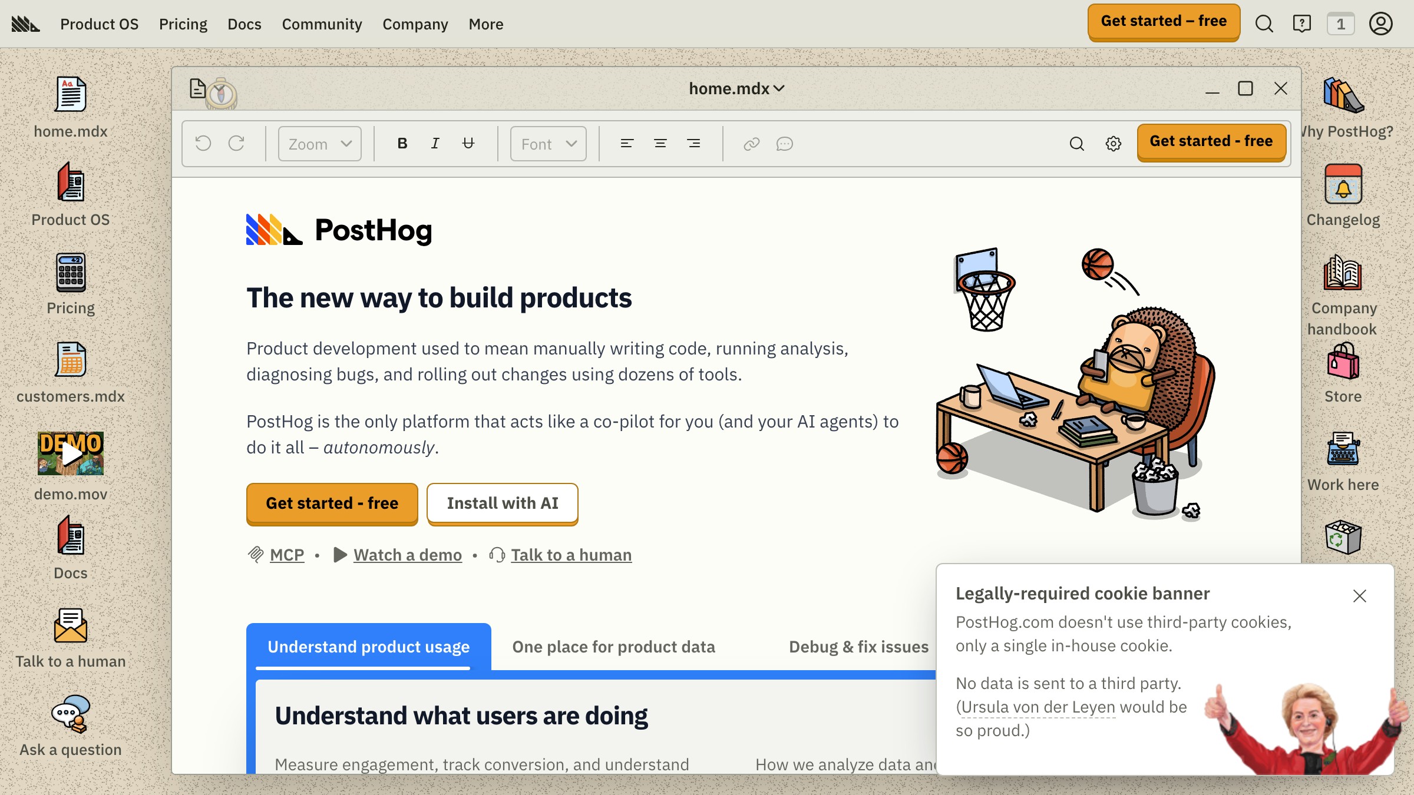Screen dimensions: 1414x795
Task: Close the cookie banner
Action: 1359,596
